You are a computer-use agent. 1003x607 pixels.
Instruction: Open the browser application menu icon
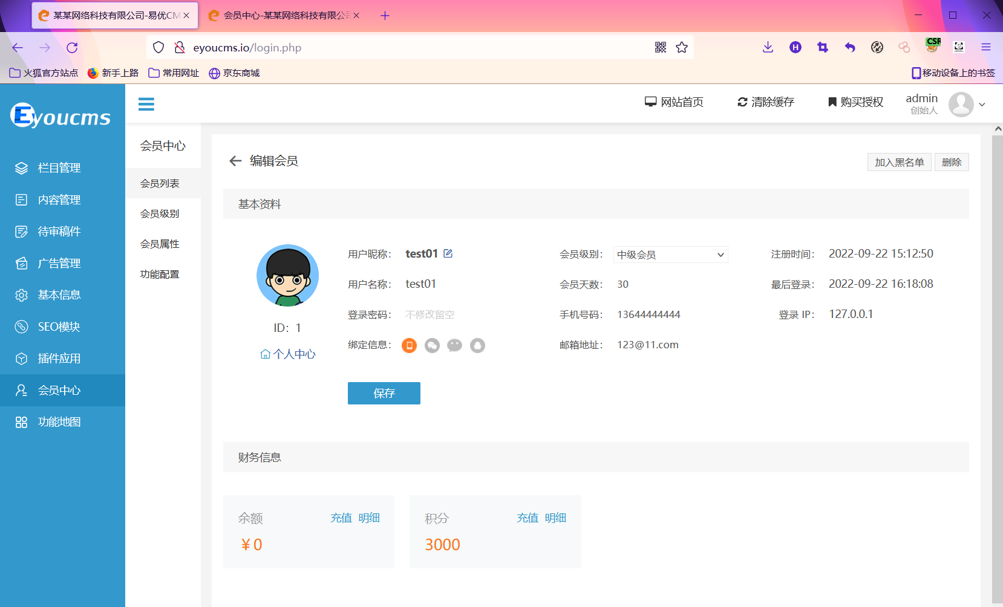tap(986, 47)
